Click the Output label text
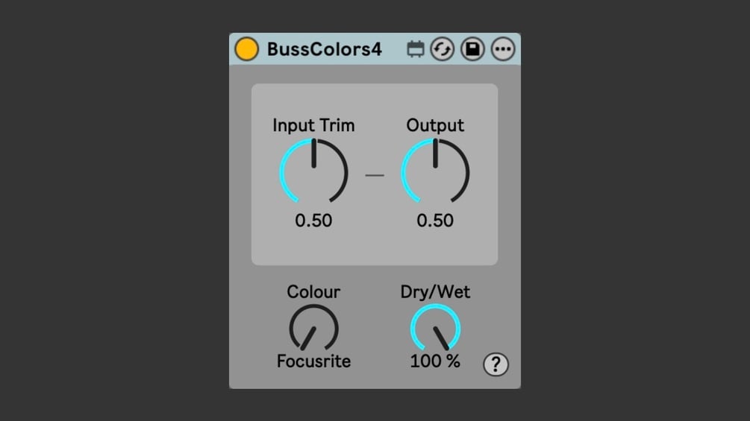The width and height of the screenshot is (750, 421). [435, 125]
